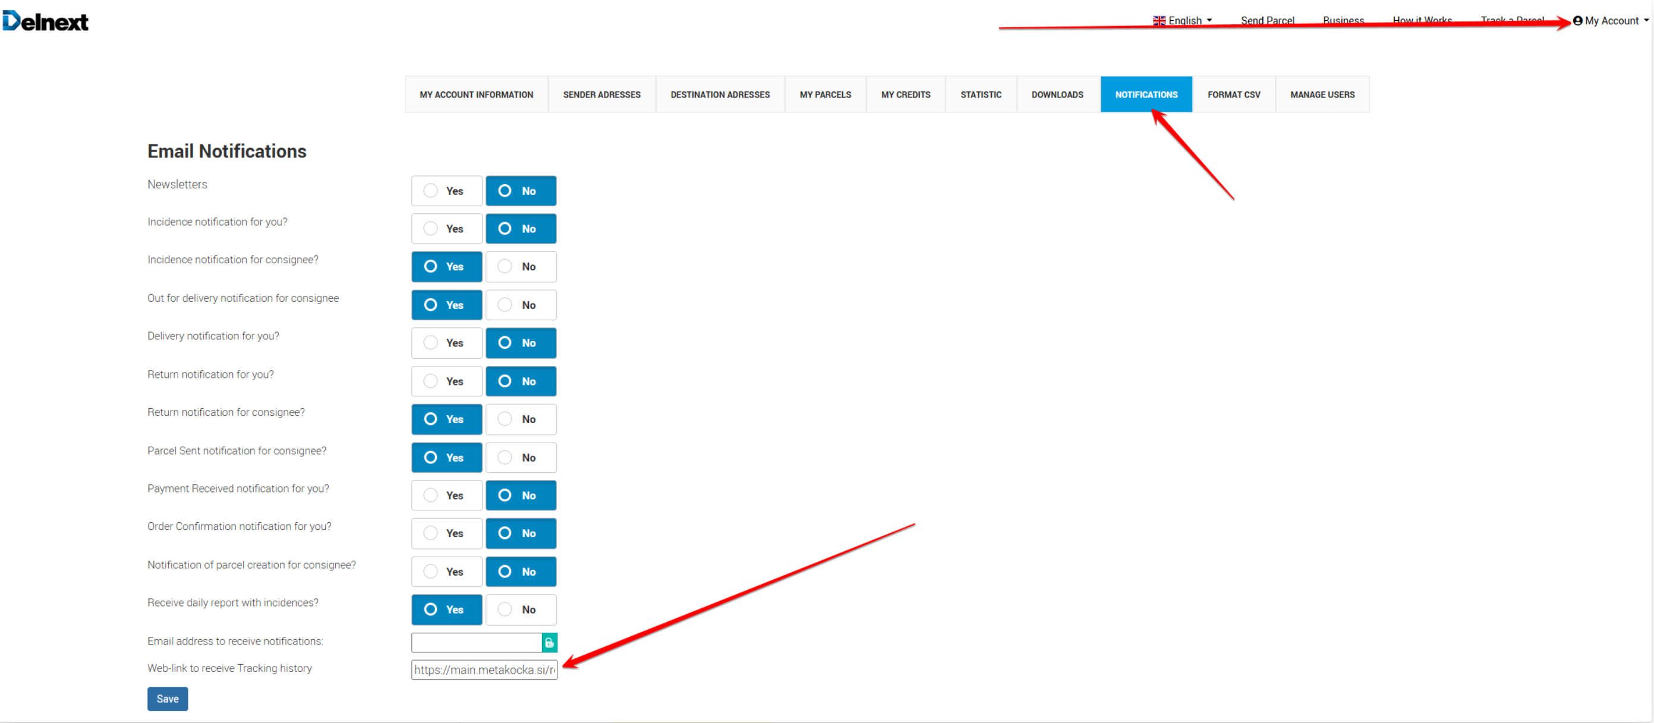The width and height of the screenshot is (1654, 723).
Task: Open the My Credits tab
Action: point(905,94)
